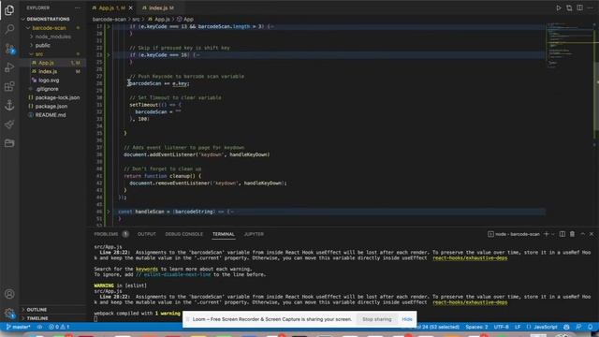Open changes with the compare icon in editor toolbar
Viewport: 599px width, 337px height.
[x=569, y=7]
